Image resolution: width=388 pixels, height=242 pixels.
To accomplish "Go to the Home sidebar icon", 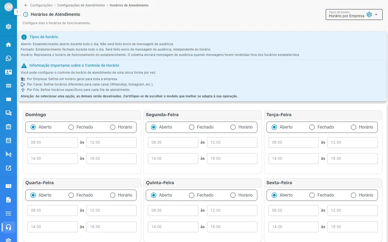I will click(8, 45).
